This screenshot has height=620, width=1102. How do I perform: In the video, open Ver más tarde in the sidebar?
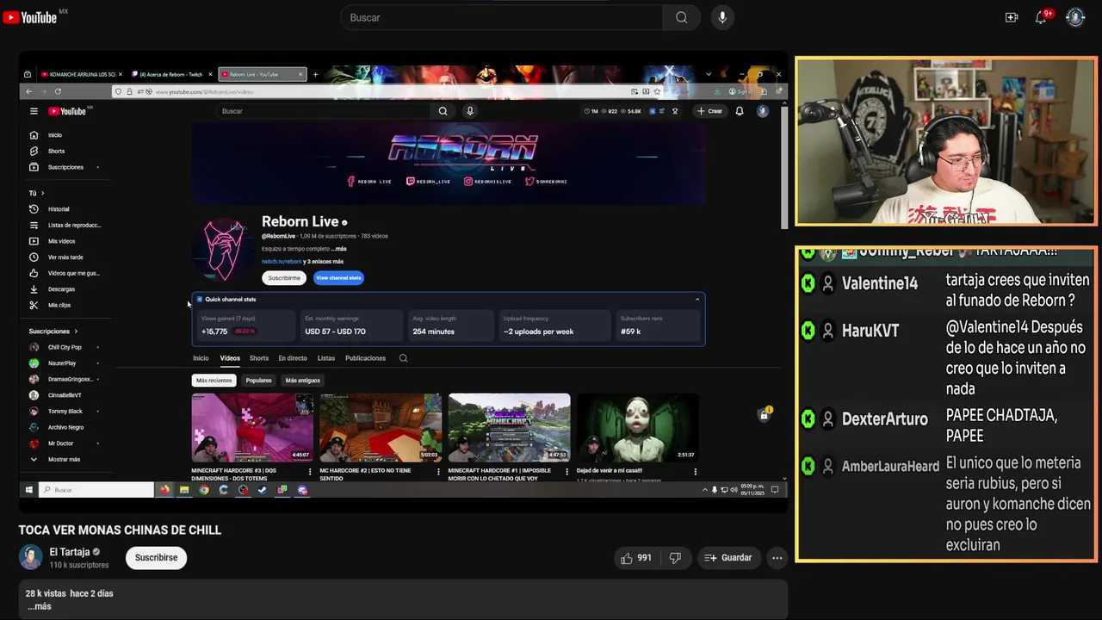coord(65,257)
